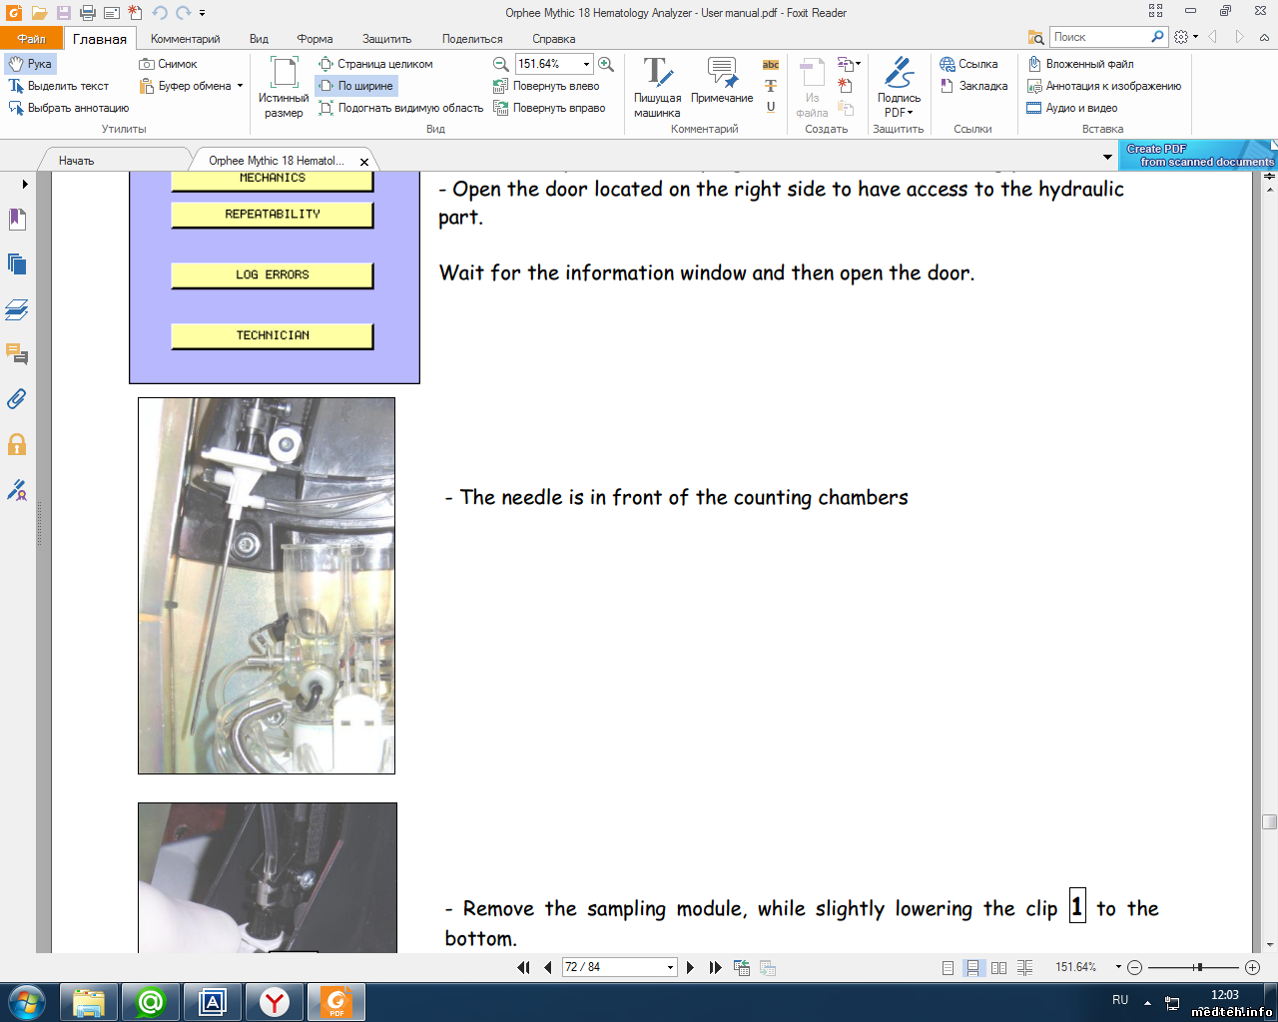Open the bookmarks side panel
This screenshot has height=1022, width=1278.
(17, 219)
